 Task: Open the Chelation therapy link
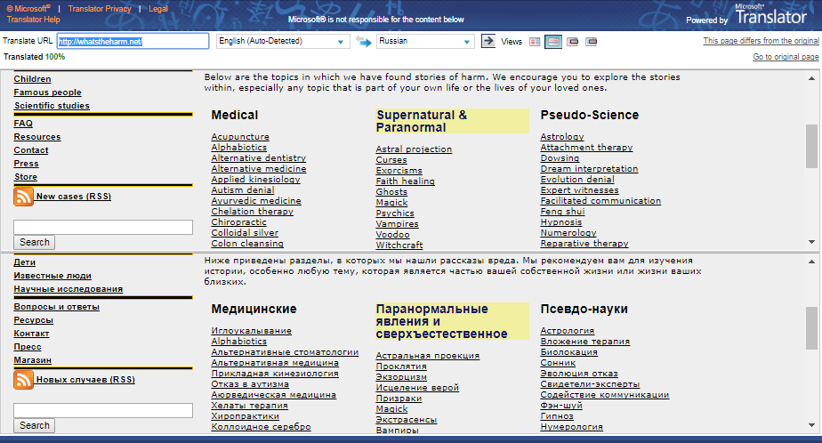click(x=252, y=212)
